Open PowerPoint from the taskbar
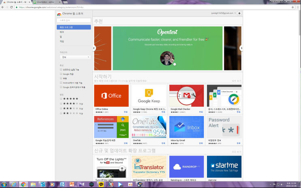 coord(72,184)
